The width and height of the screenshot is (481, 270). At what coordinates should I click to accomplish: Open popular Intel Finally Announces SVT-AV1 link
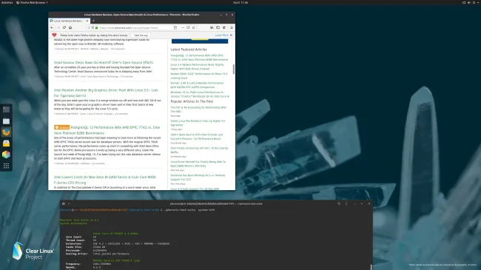tap(199, 150)
